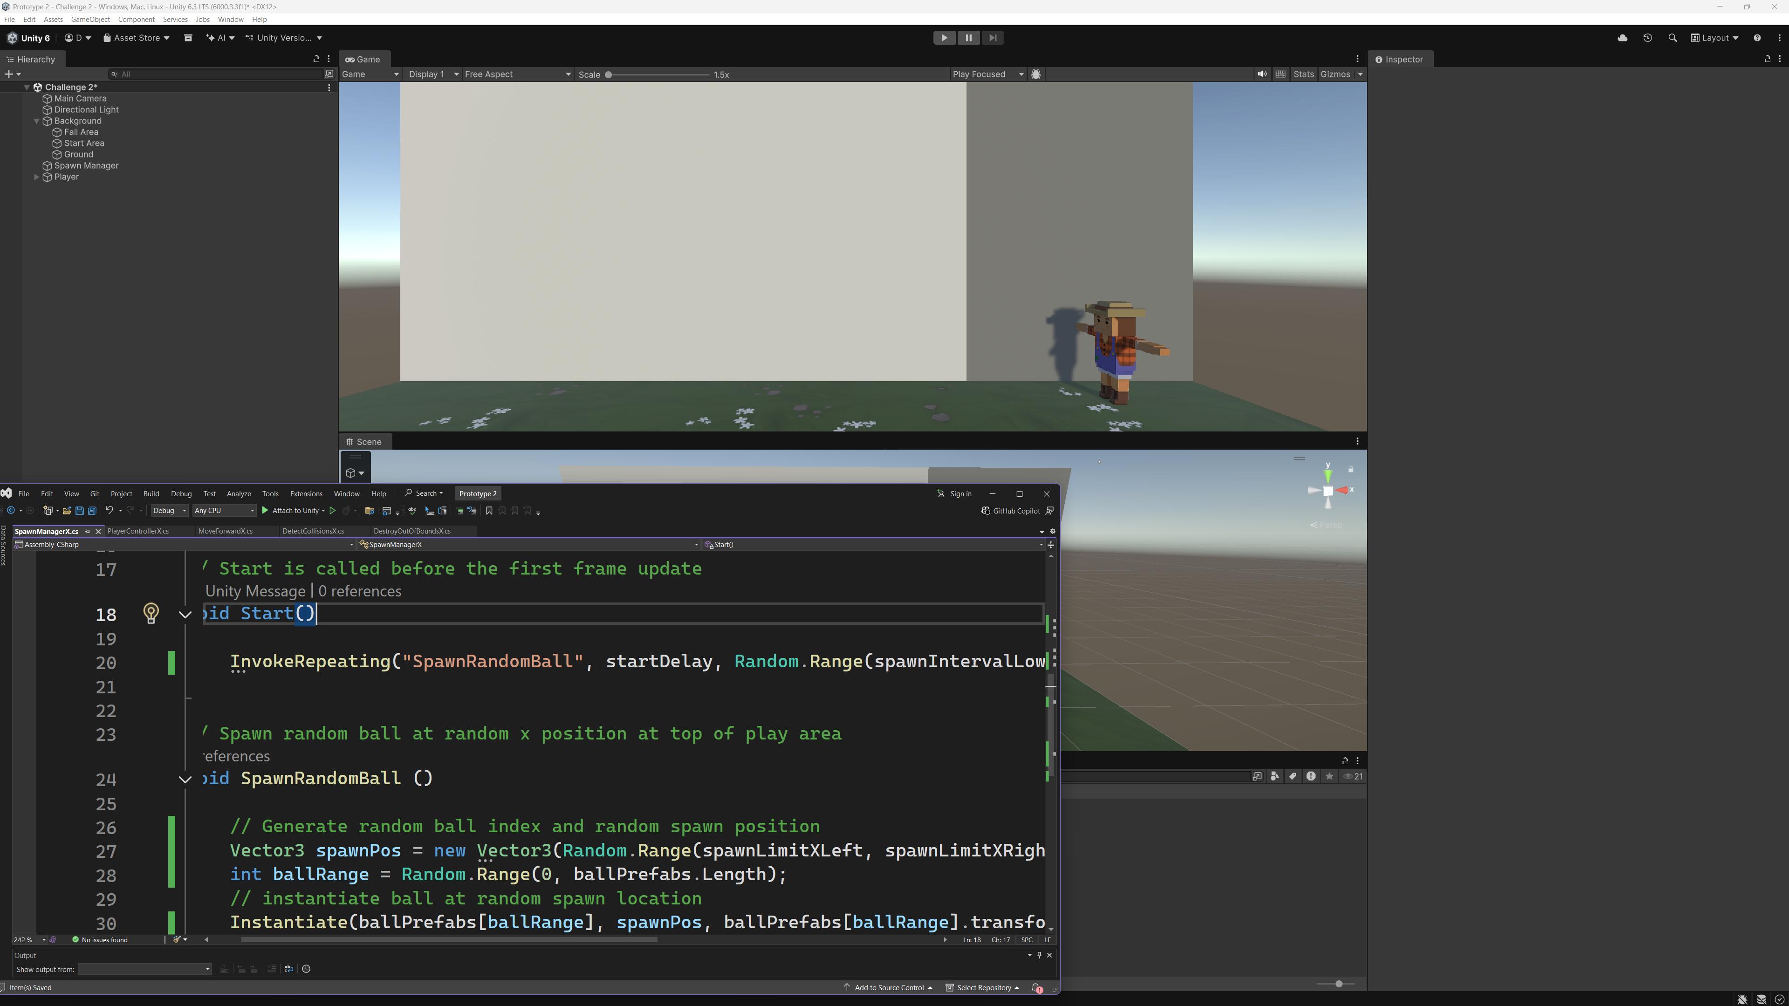
Task: Click the Step frame button
Action: 993,38
